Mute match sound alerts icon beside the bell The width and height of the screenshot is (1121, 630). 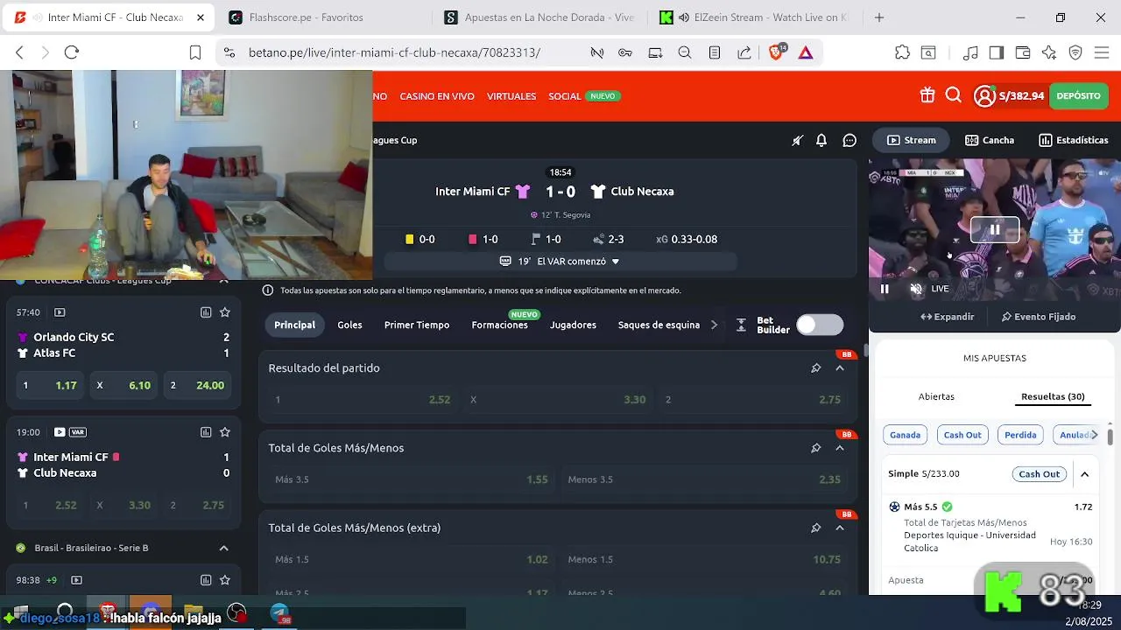[797, 140]
